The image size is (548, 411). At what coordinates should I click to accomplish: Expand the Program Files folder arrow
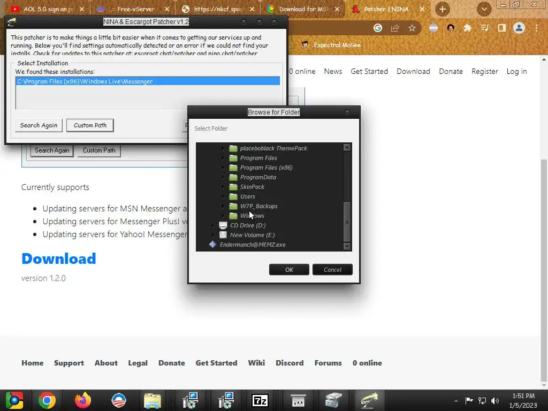(x=223, y=158)
